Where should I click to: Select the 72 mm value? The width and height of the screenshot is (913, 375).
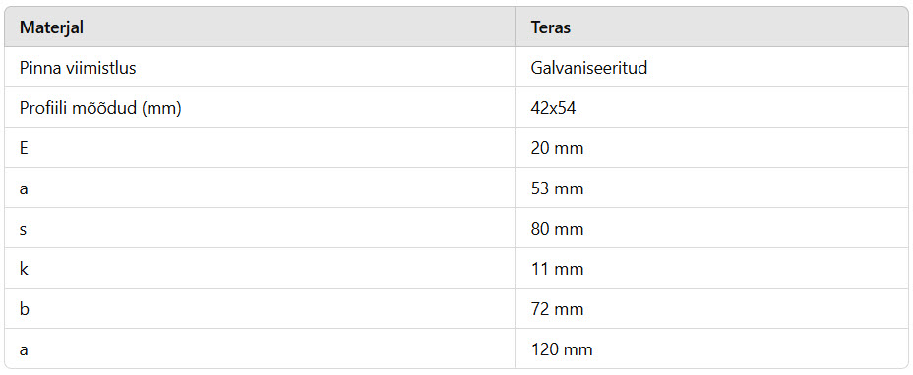point(557,309)
